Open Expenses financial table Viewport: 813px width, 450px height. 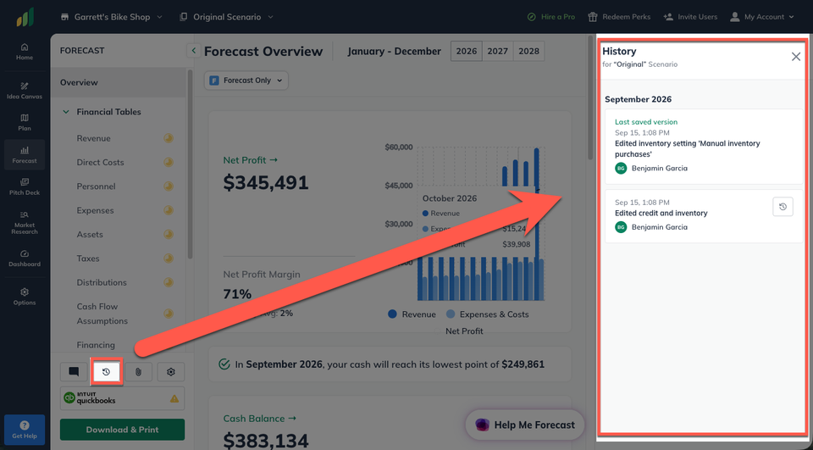click(x=95, y=210)
